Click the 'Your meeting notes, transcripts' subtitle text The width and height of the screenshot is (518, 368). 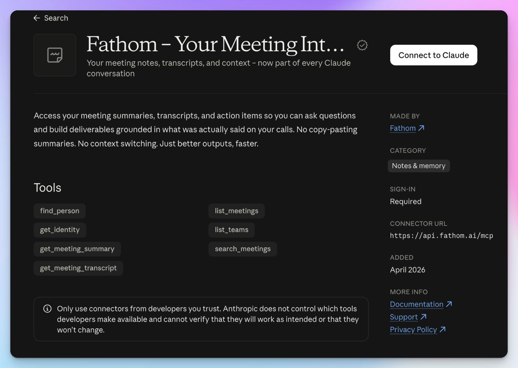click(x=219, y=68)
